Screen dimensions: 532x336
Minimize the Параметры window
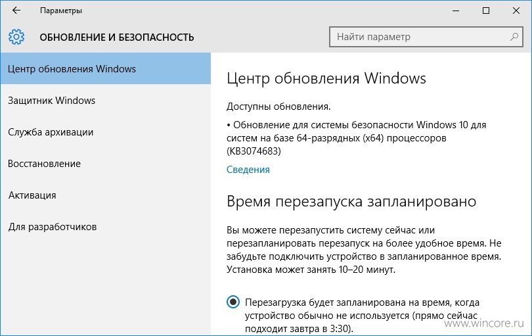coord(456,11)
